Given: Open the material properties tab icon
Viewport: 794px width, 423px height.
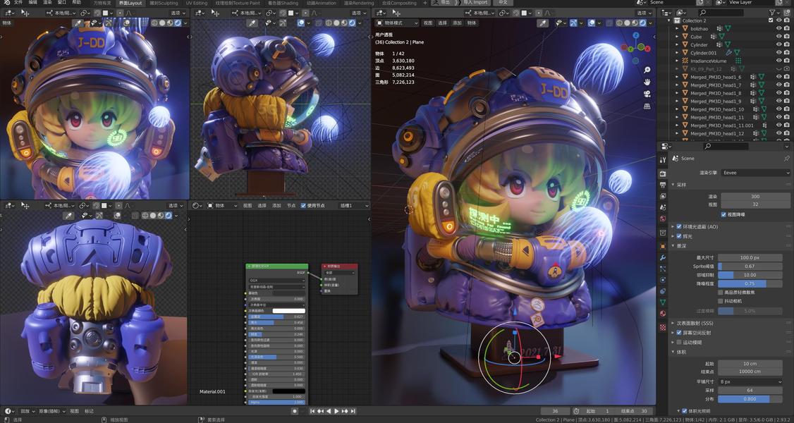Looking at the screenshot, I should pos(663,314).
